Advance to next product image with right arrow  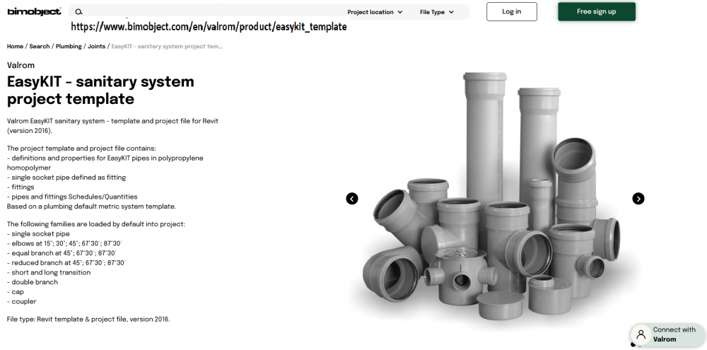pos(638,199)
